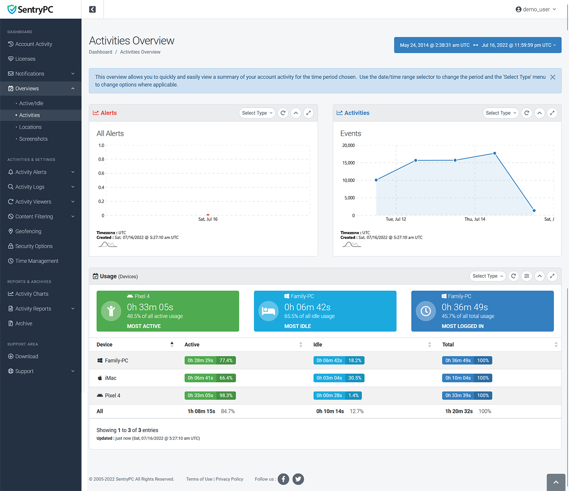Open Select Type menu in Activities panel
Image resolution: width=569 pixels, height=491 pixels.
(501, 113)
